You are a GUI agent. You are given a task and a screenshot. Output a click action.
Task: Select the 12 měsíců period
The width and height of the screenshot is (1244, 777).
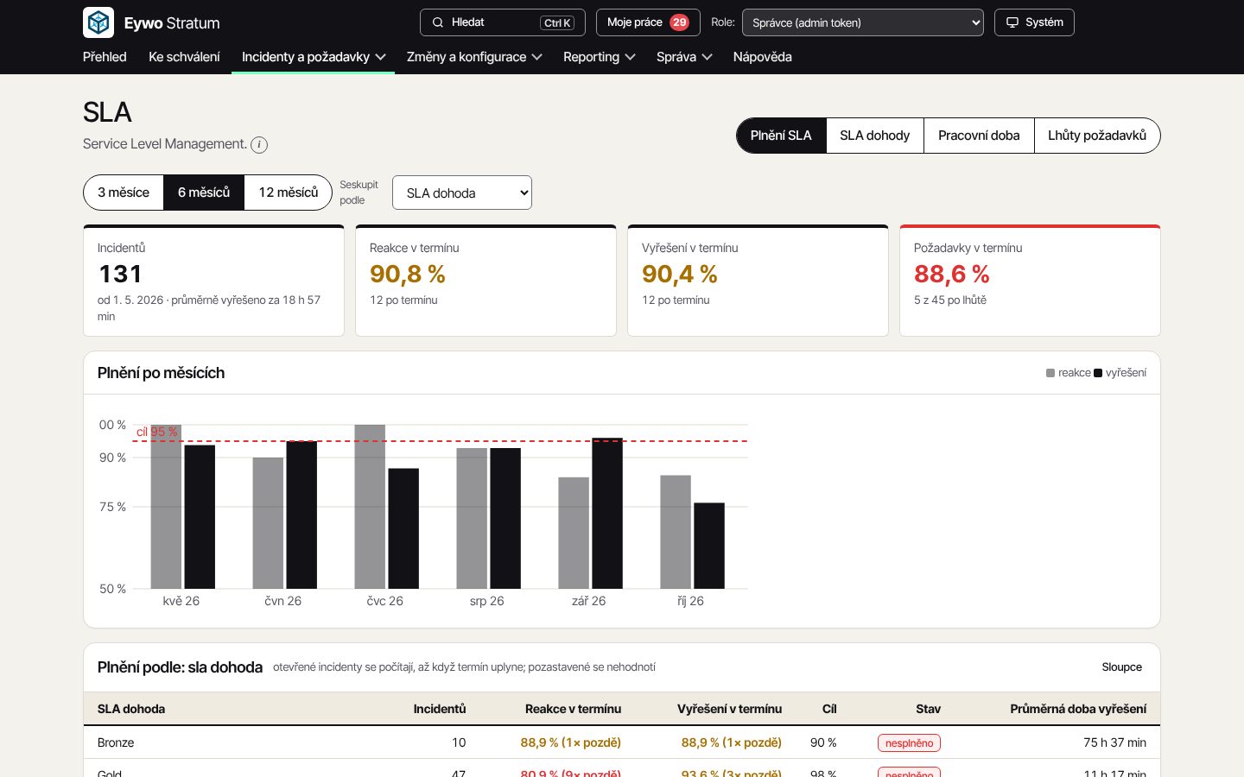[x=289, y=193]
